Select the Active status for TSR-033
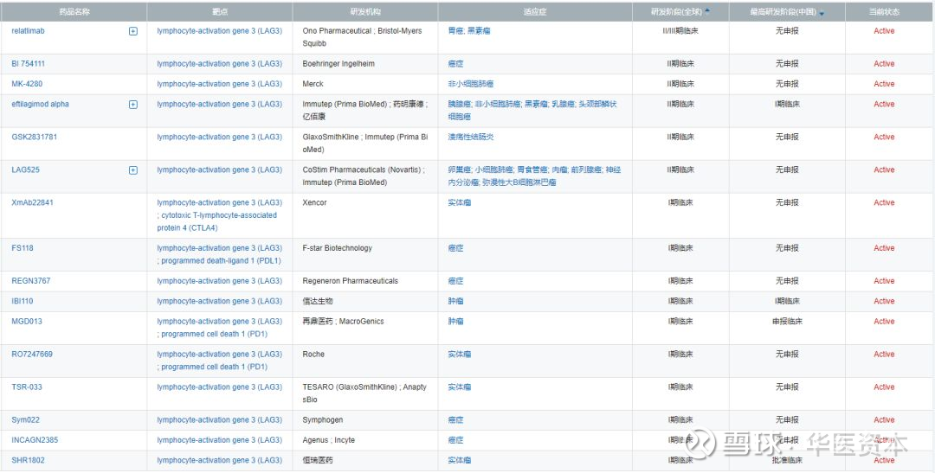The image size is (935, 473). pyautogui.click(x=884, y=387)
